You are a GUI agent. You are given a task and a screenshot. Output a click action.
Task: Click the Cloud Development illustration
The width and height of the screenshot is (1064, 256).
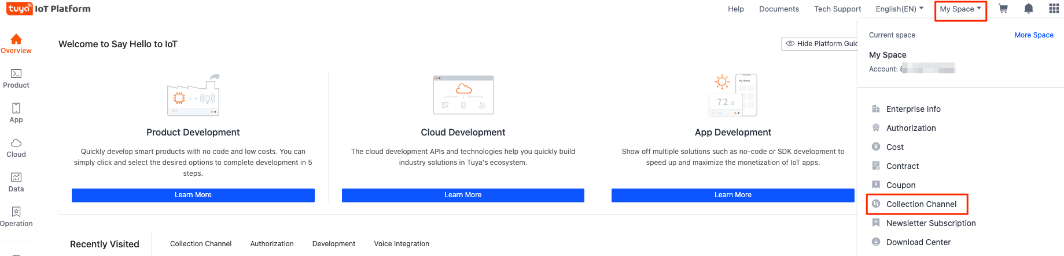coord(463,95)
